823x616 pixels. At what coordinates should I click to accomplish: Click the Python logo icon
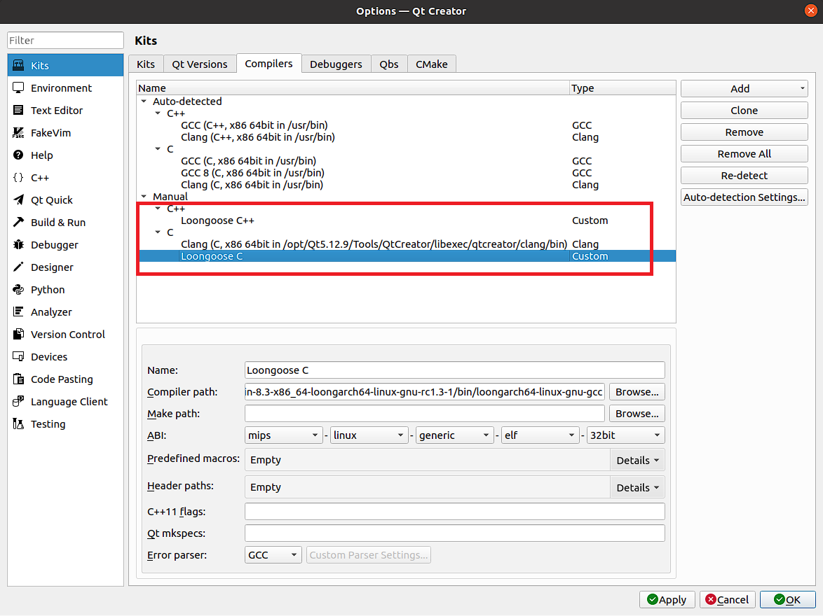[x=18, y=289]
